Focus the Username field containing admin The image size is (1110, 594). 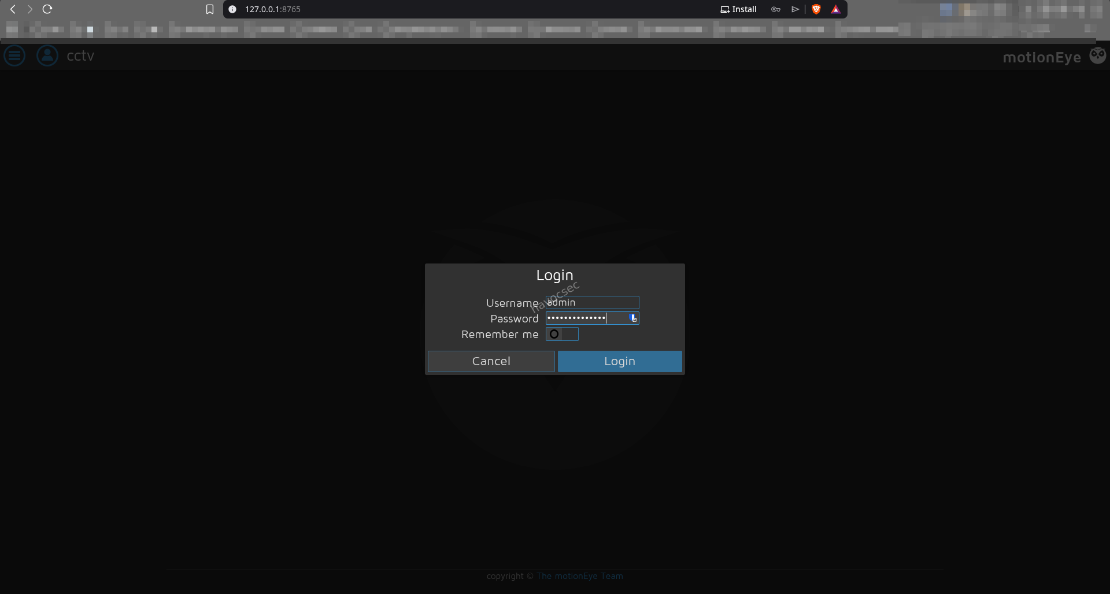click(593, 302)
